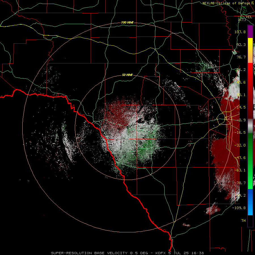Click the -63.1 velocity scale value
Viewport: 255px width, 255px height.
(x=240, y=170)
